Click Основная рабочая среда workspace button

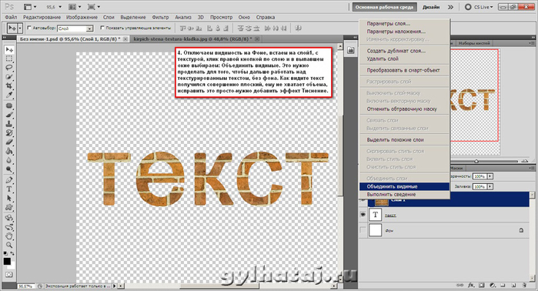click(x=384, y=7)
